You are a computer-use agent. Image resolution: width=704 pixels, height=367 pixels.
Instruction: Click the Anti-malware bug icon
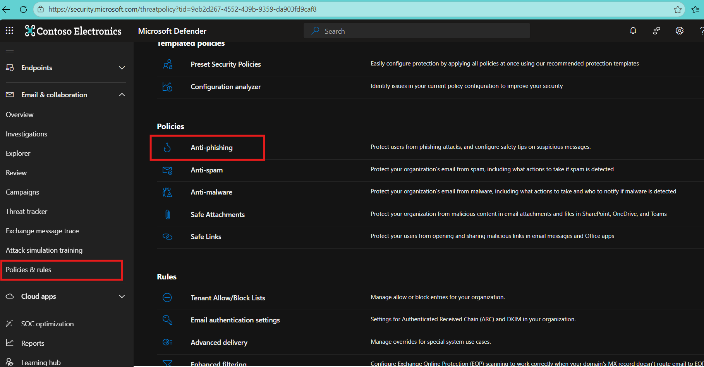click(167, 192)
